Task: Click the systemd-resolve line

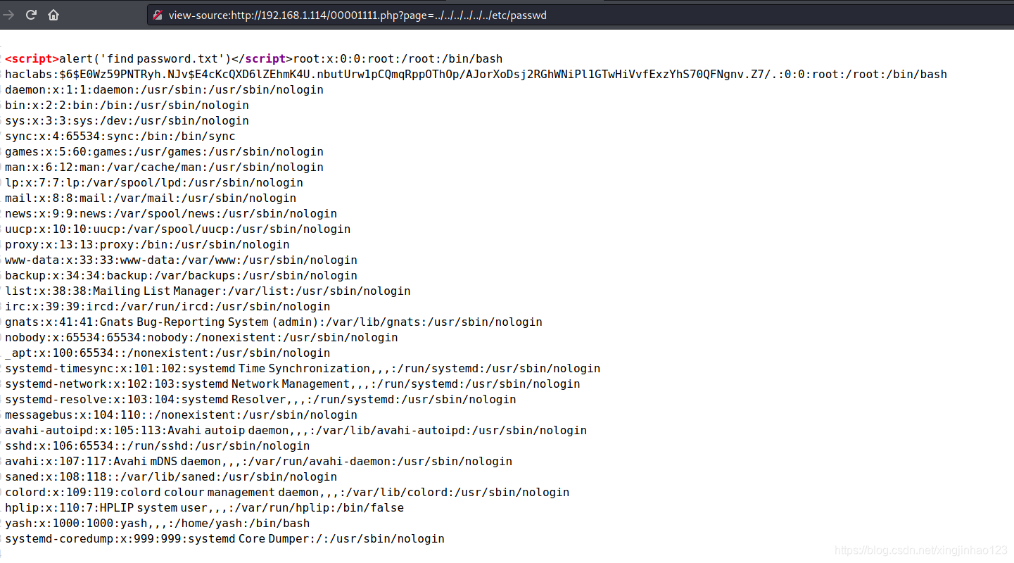Action: tap(260, 400)
